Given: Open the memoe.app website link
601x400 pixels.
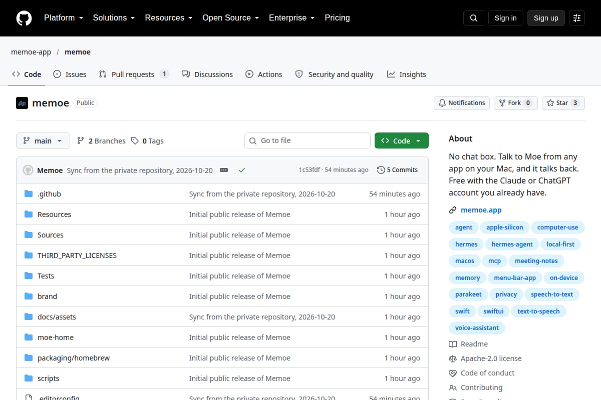Looking at the screenshot, I should point(481,210).
